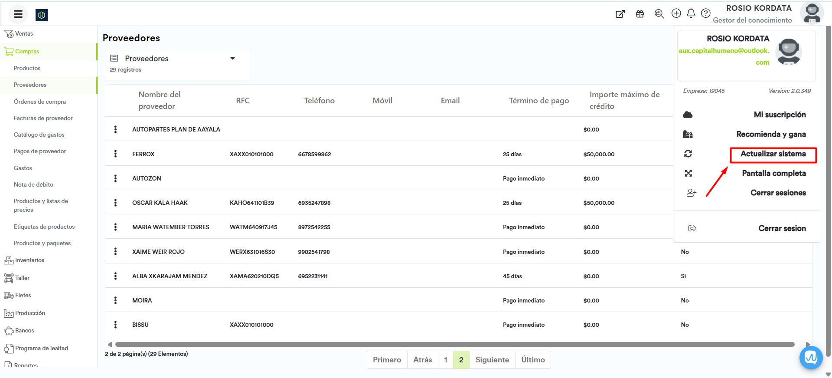The width and height of the screenshot is (832, 378).
Task: Open three-dot menu for FERROX row
Action: pos(115,154)
